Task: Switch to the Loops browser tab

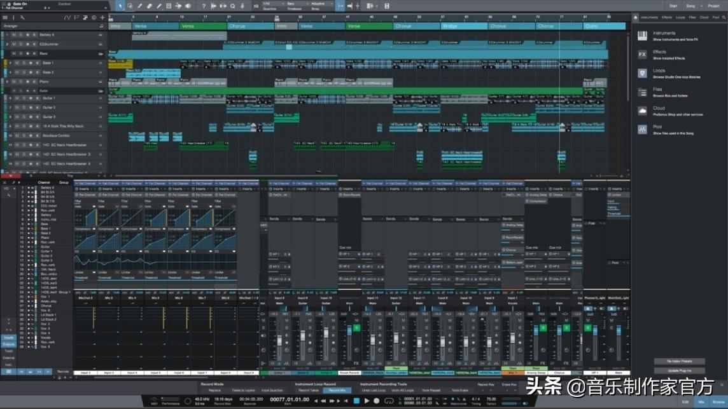Action: (680, 17)
